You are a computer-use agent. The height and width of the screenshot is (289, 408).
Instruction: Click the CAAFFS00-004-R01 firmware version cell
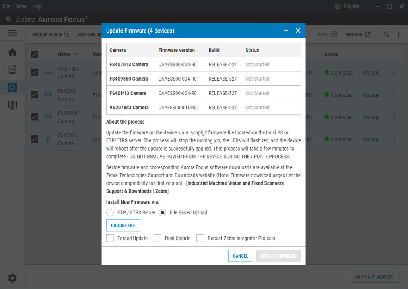(178, 108)
